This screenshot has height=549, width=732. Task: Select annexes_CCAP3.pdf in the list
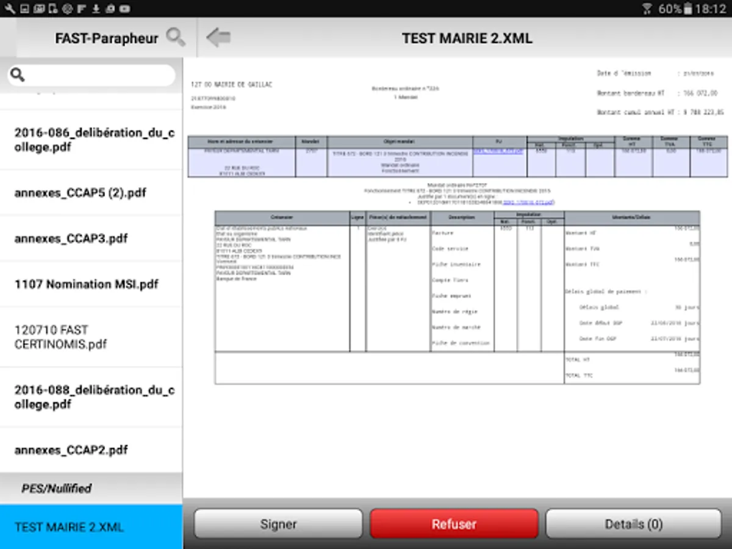click(91, 239)
